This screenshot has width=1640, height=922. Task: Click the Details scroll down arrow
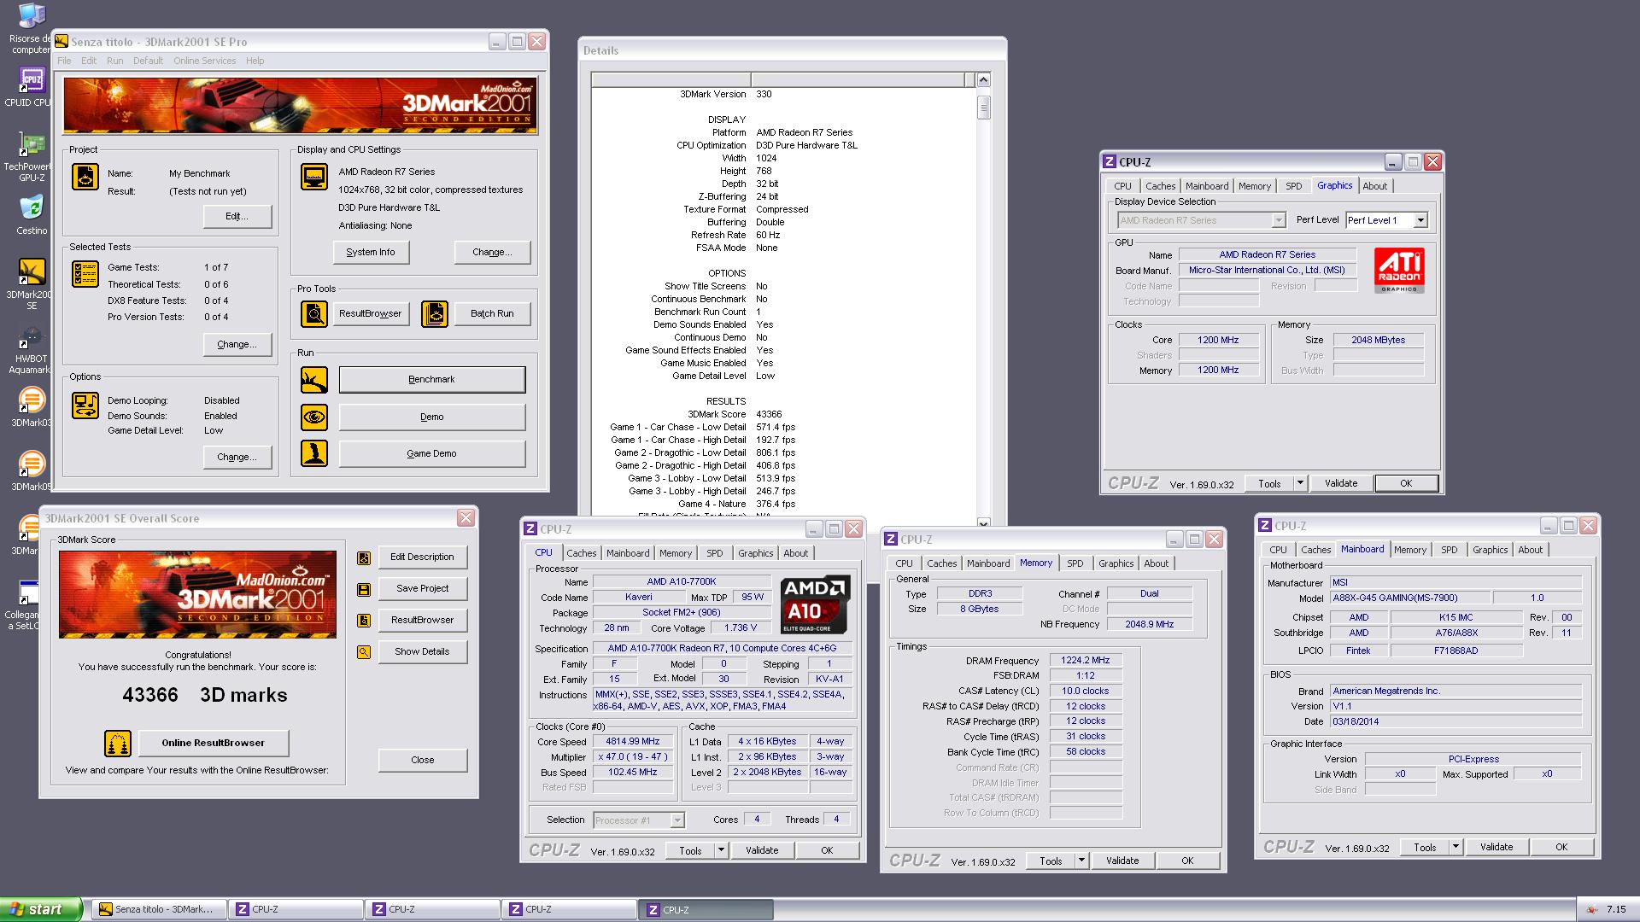point(983,523)
